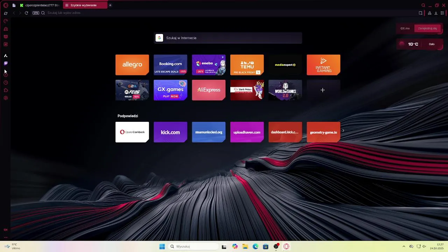Viewport: 448px width, 252px height.
Task: Open the eneba speed dial tile
Action: tap(209, 65)
